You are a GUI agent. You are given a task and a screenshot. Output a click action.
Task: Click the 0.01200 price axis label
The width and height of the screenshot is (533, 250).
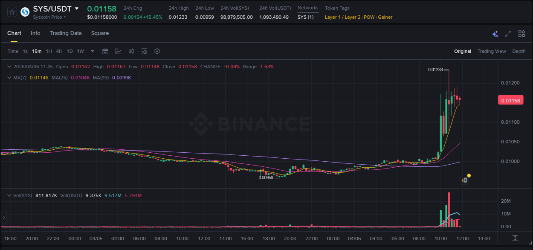tap(510, 83)
